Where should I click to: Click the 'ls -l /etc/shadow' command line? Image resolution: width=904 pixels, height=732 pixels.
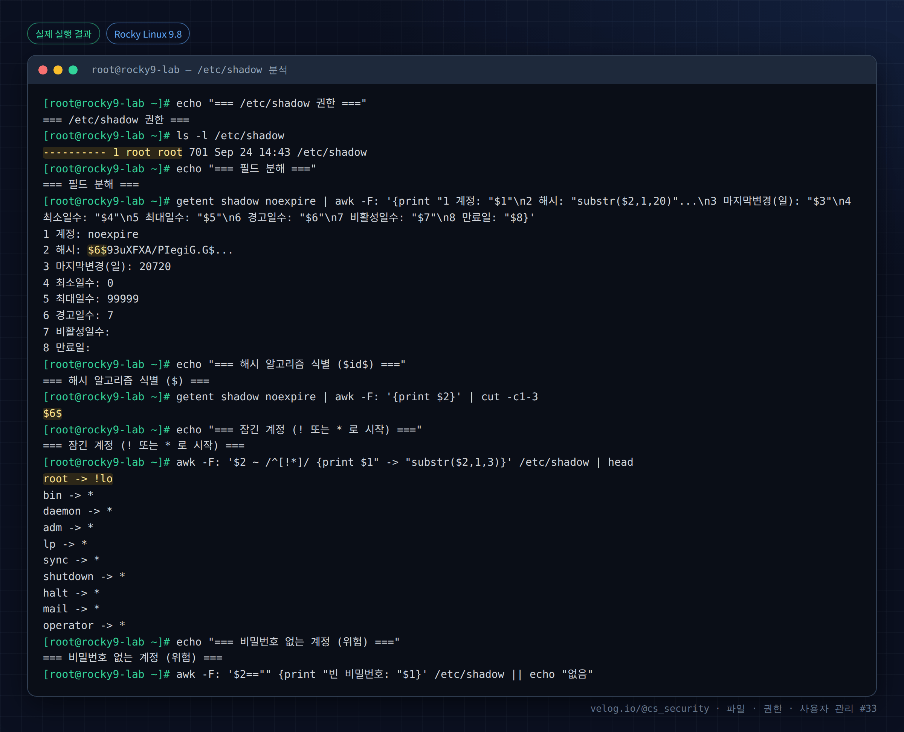coord(164,136)
